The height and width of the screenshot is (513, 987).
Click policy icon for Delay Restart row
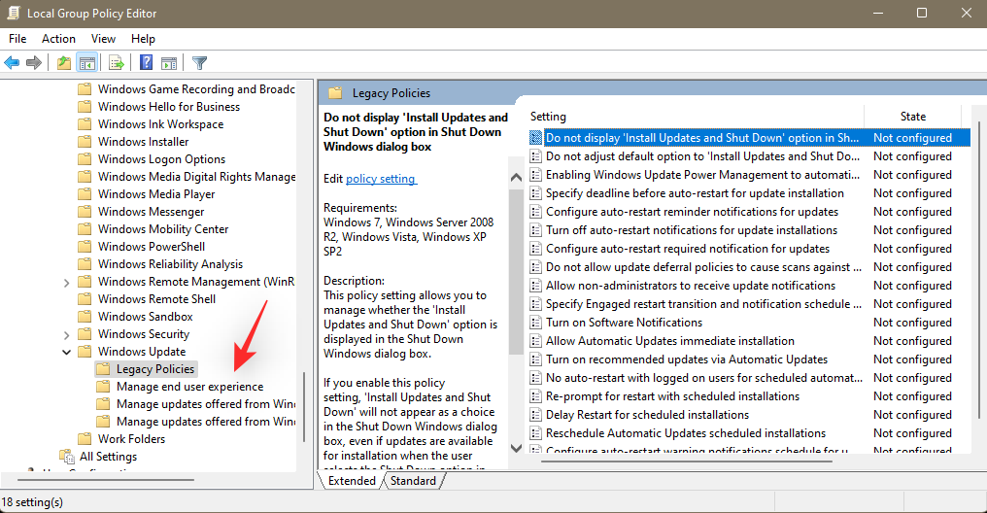(x=535, y=415)
